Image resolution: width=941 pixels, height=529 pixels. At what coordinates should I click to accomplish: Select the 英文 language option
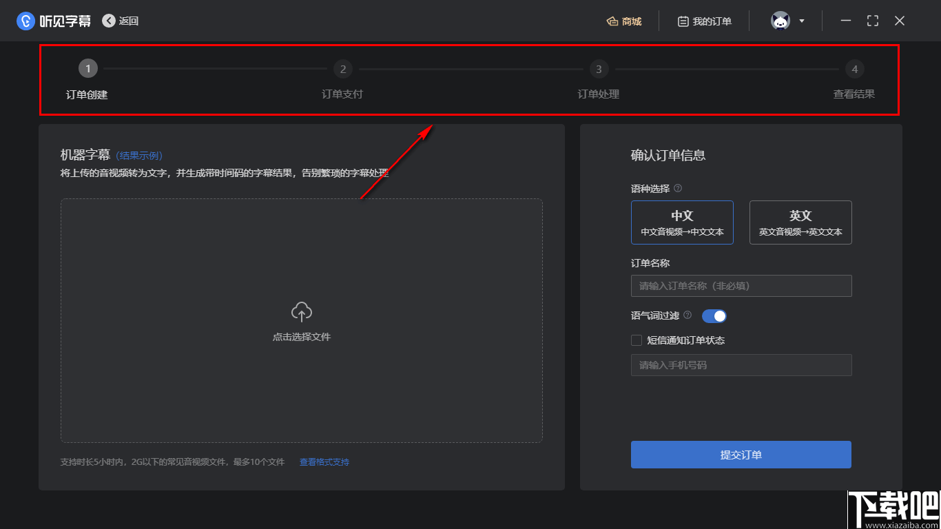tap(800, 222)
